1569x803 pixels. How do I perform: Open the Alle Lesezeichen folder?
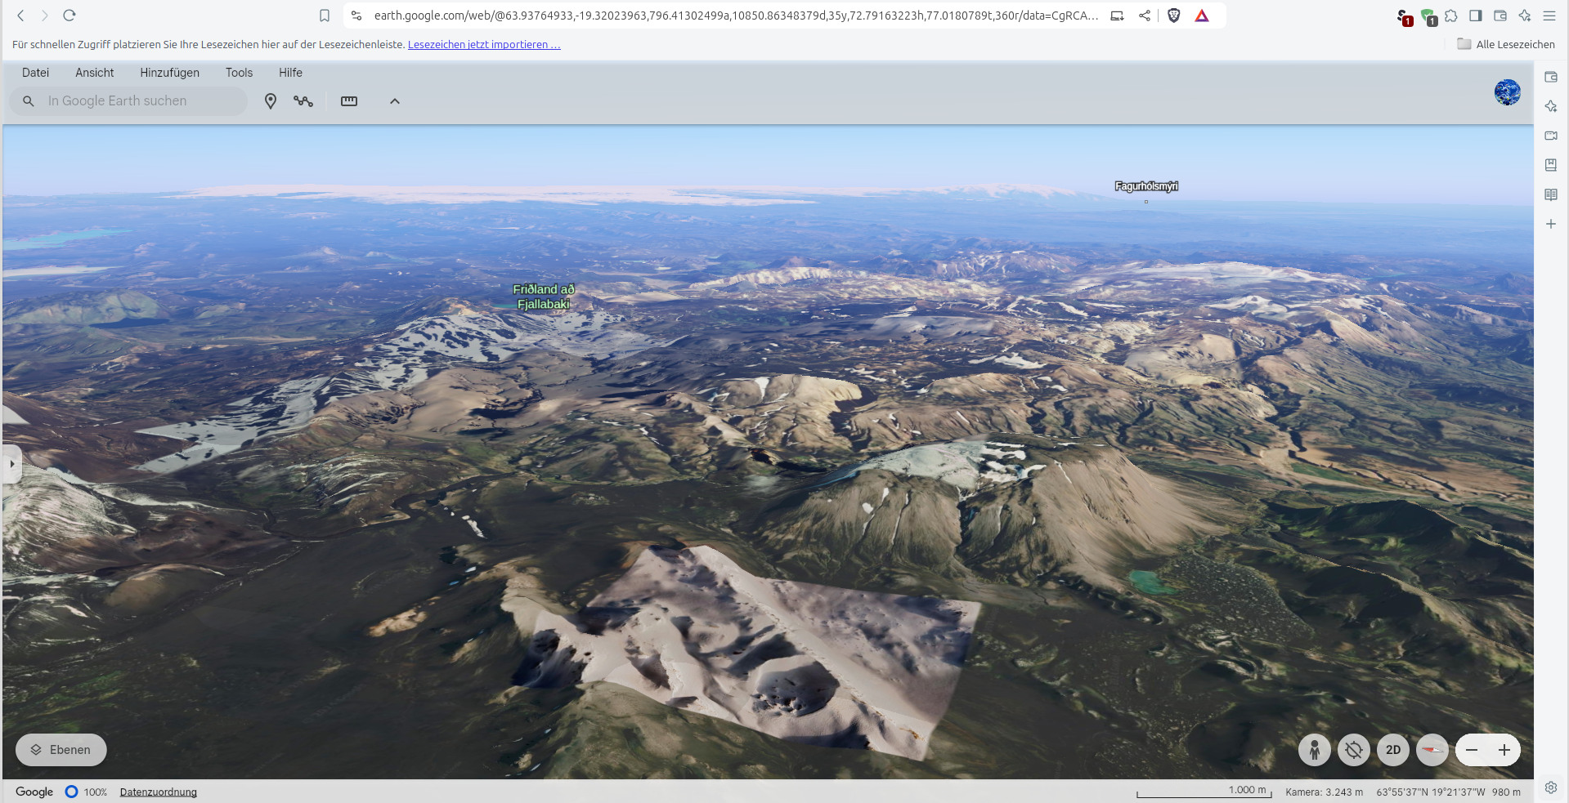[1506, 45]
